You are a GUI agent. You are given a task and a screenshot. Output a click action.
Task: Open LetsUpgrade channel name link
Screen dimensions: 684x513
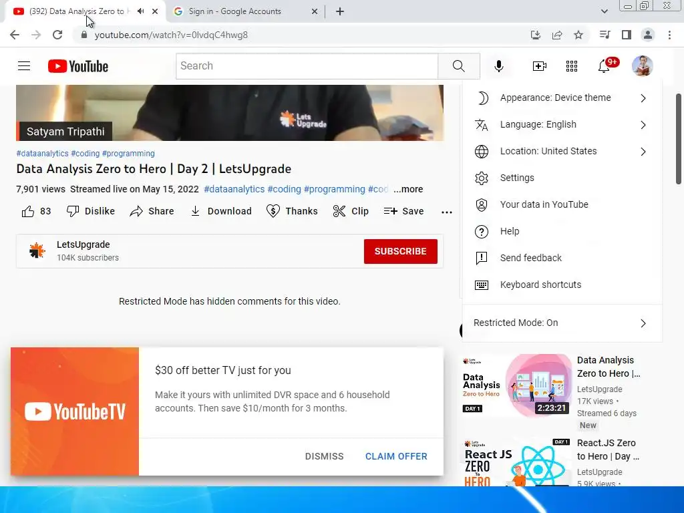pos(83,244)
